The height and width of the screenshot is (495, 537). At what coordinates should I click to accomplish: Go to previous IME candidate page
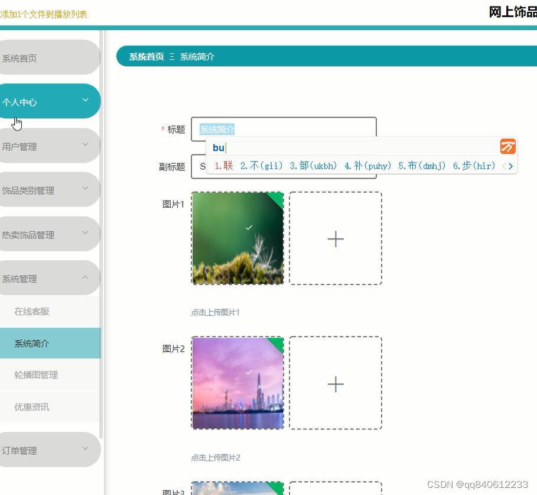504,166
